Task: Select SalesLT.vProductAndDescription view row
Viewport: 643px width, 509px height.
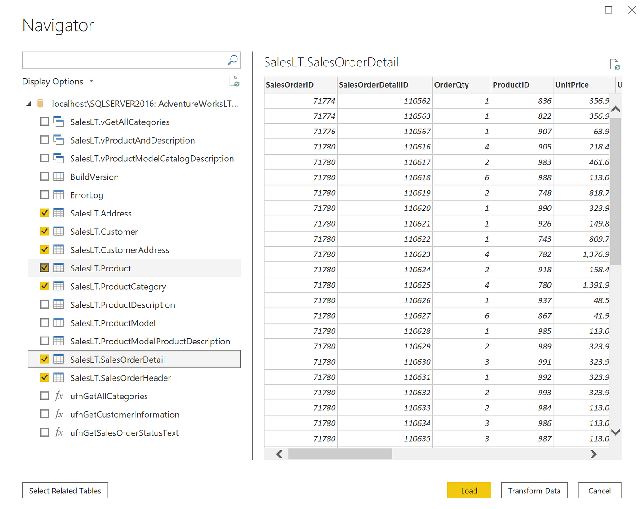Action: coord(134,140)
